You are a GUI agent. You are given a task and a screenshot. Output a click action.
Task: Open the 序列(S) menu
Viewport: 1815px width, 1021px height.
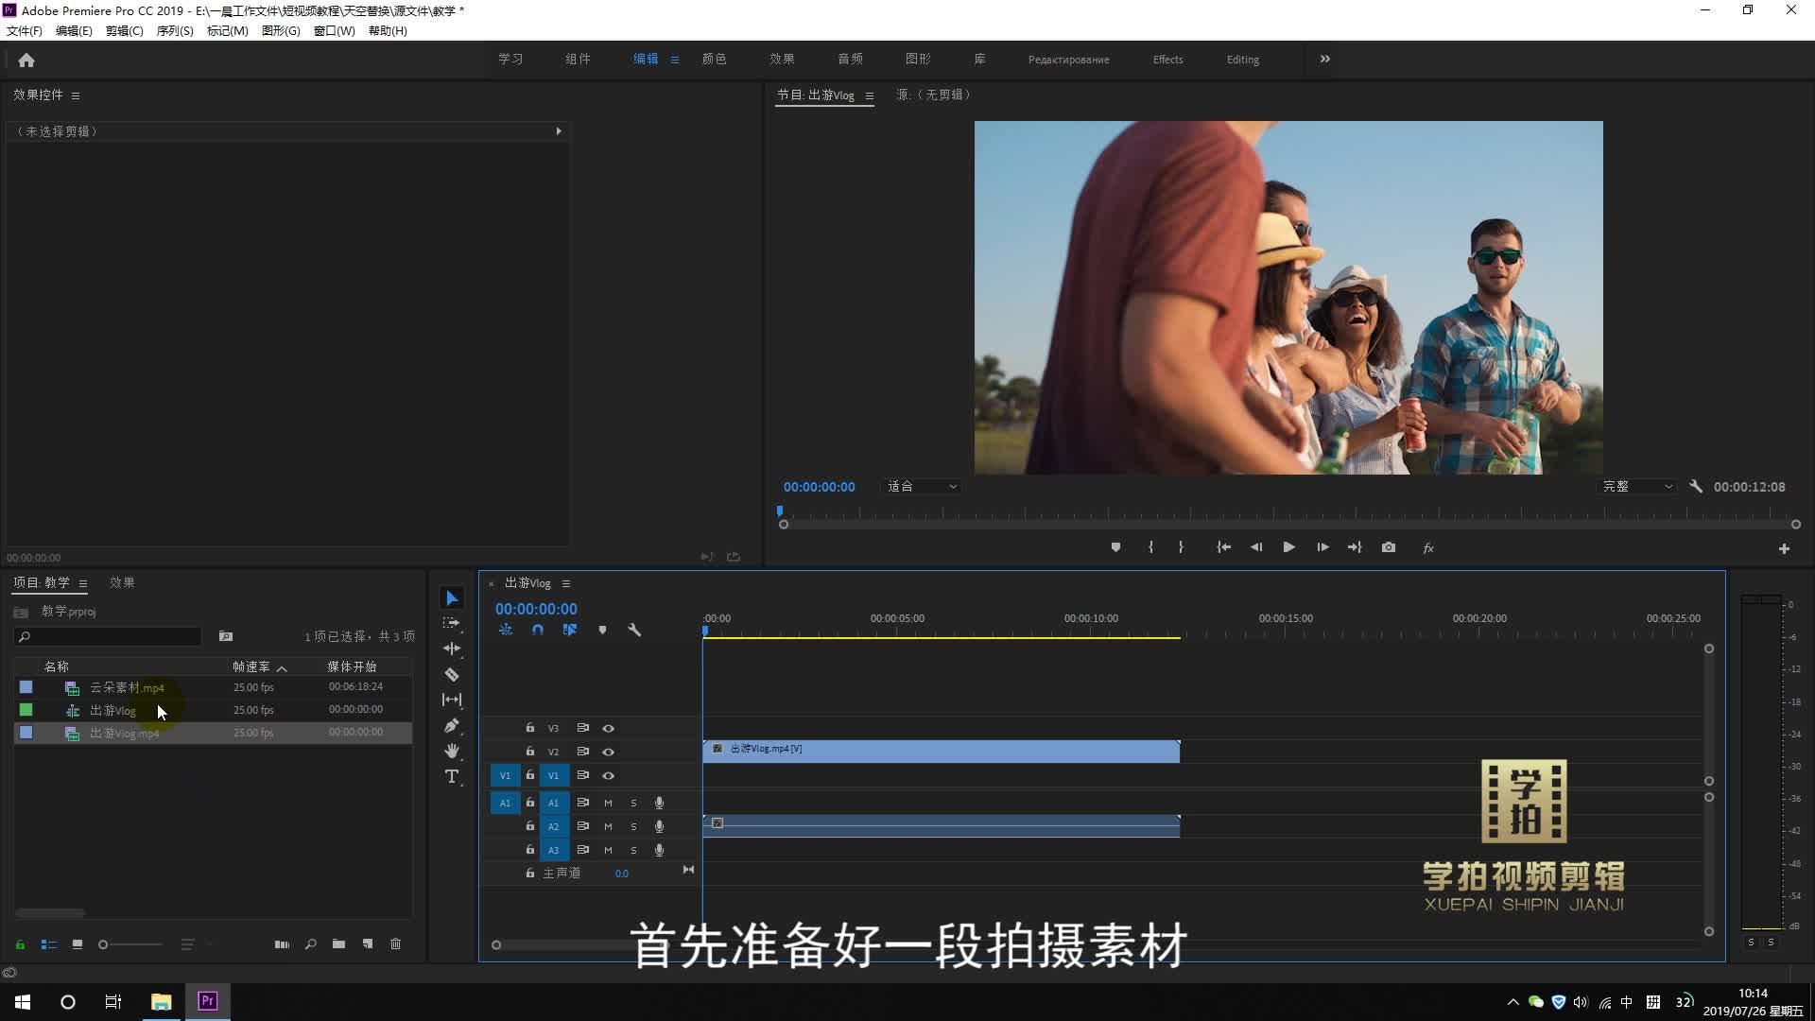pos(175,31)
